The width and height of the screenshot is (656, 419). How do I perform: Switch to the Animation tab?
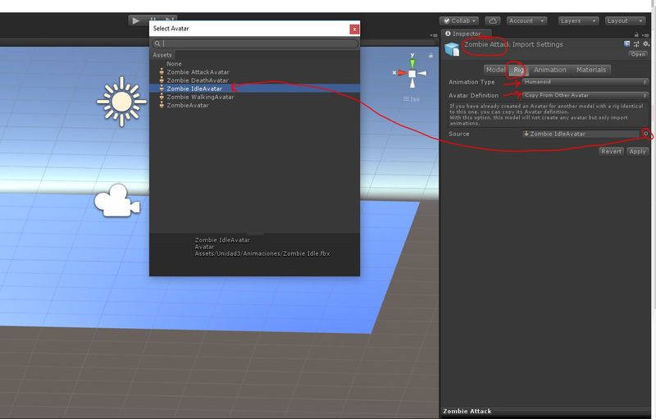(x=549, y=70)
